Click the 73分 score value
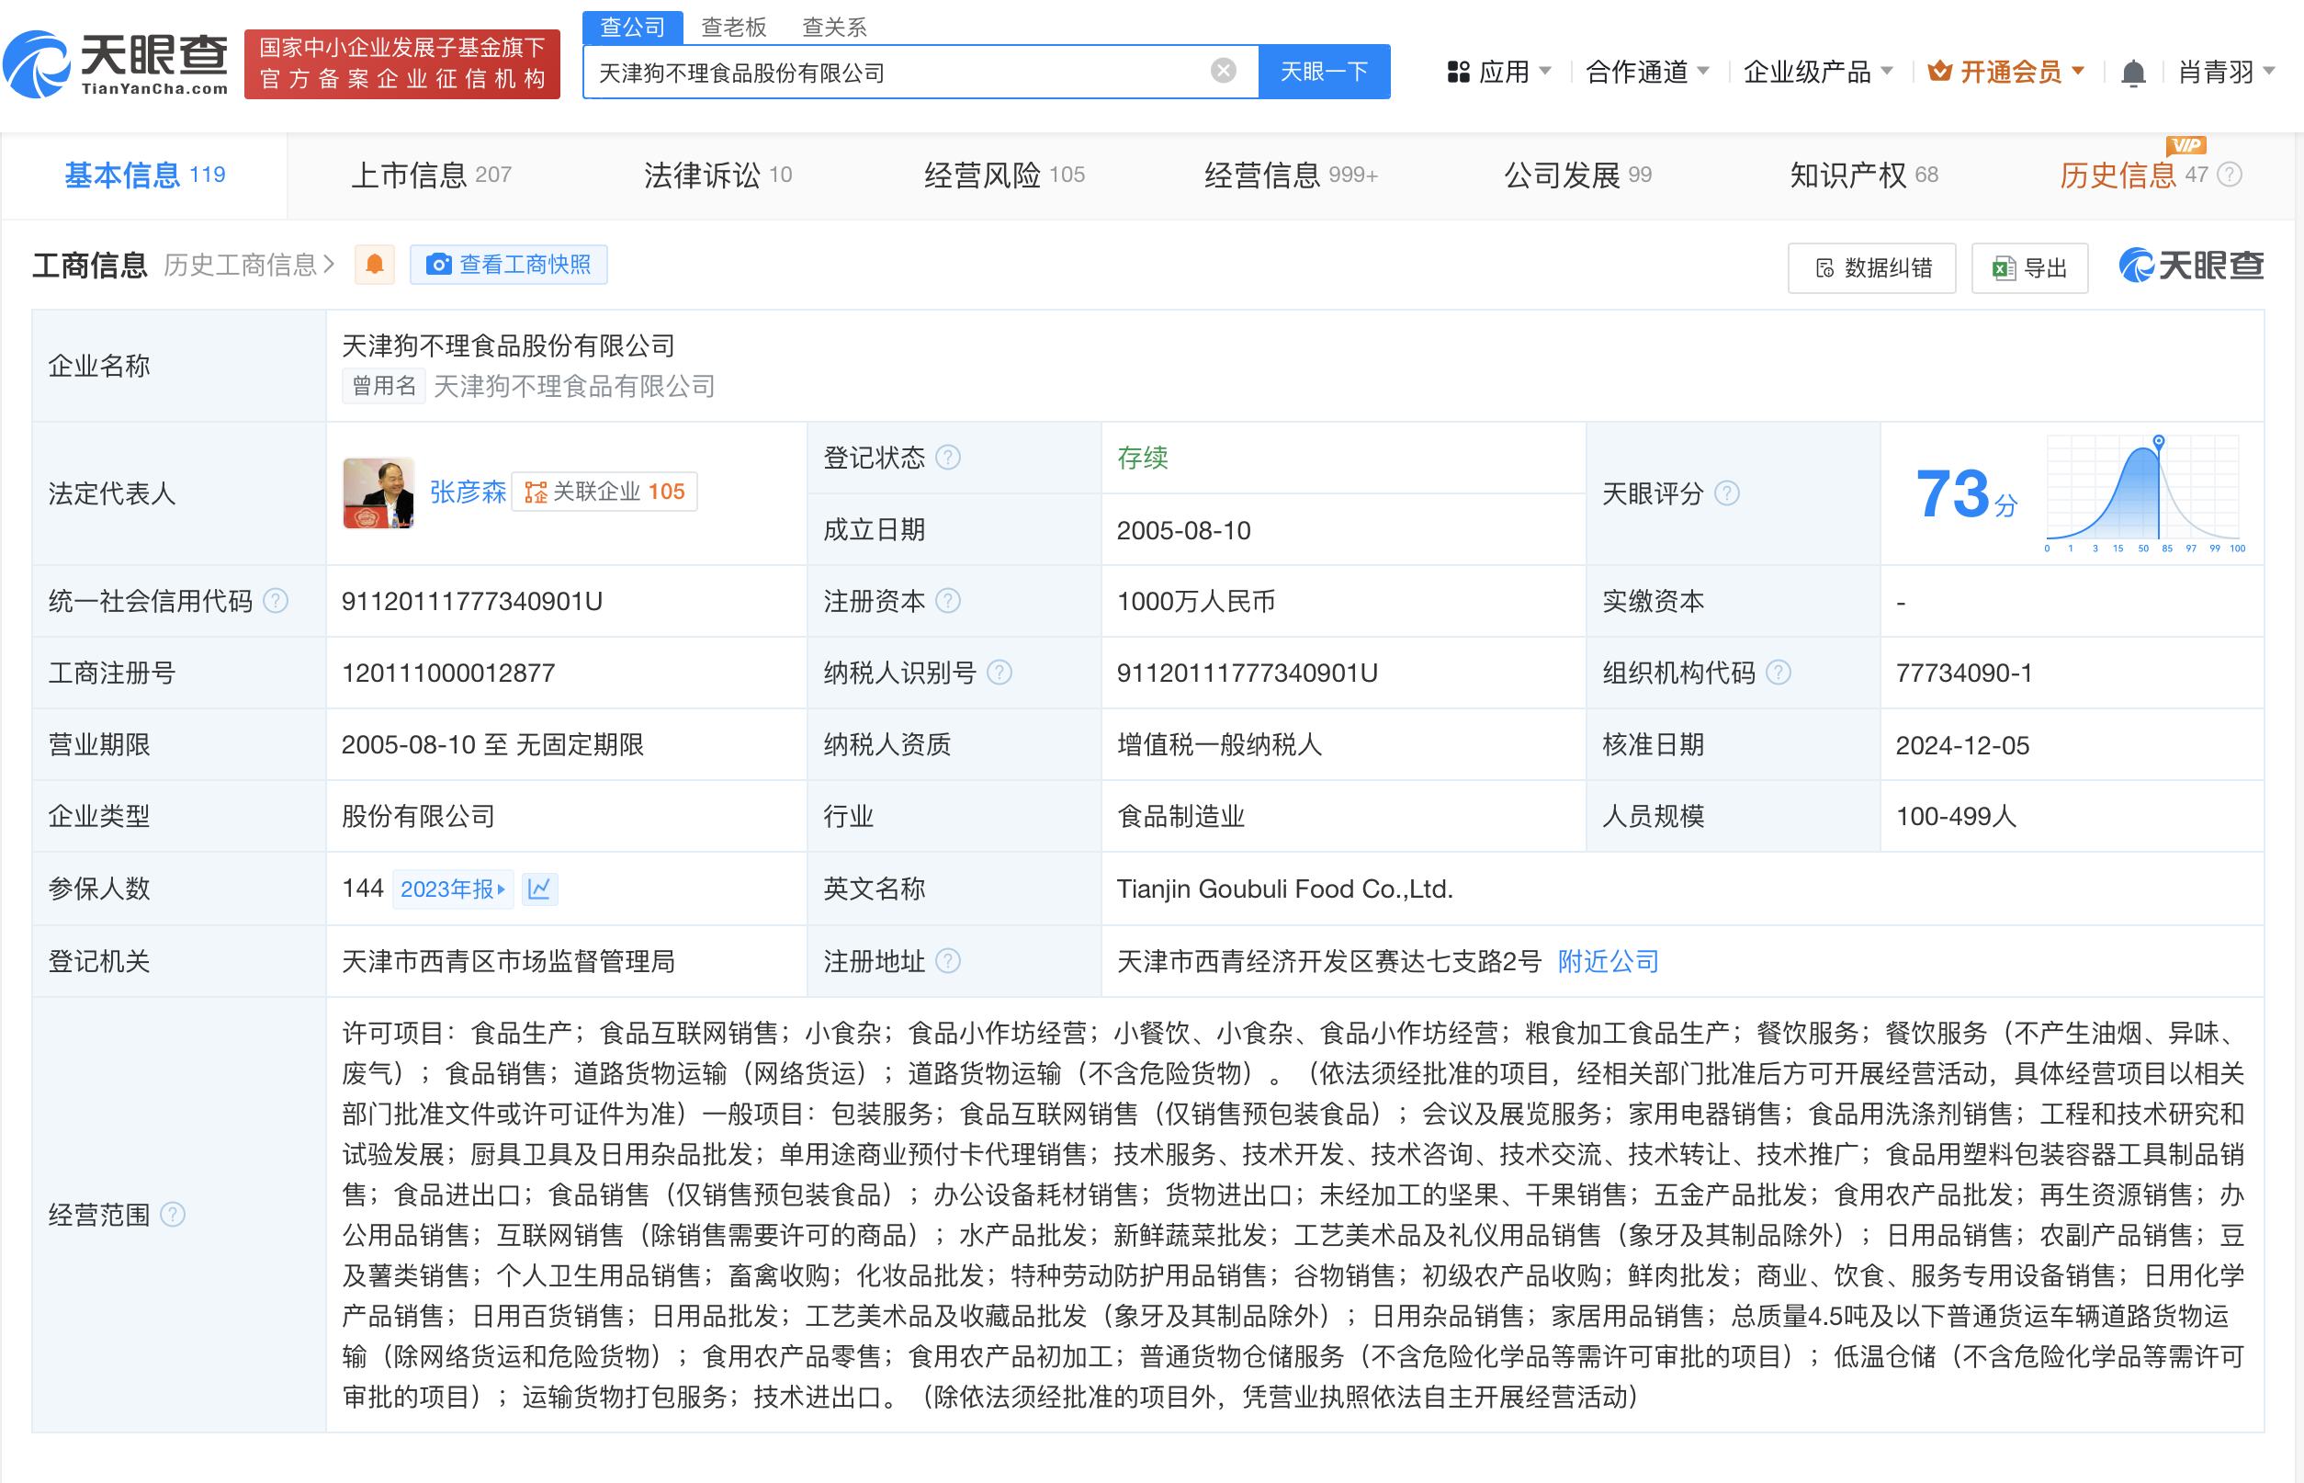 point(1967,494)
